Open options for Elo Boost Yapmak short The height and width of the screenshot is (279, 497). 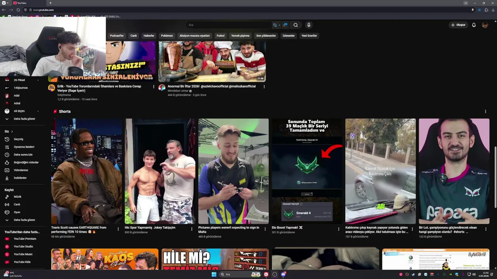tap(339, 229)
